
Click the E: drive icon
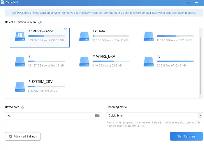point(148,36)
